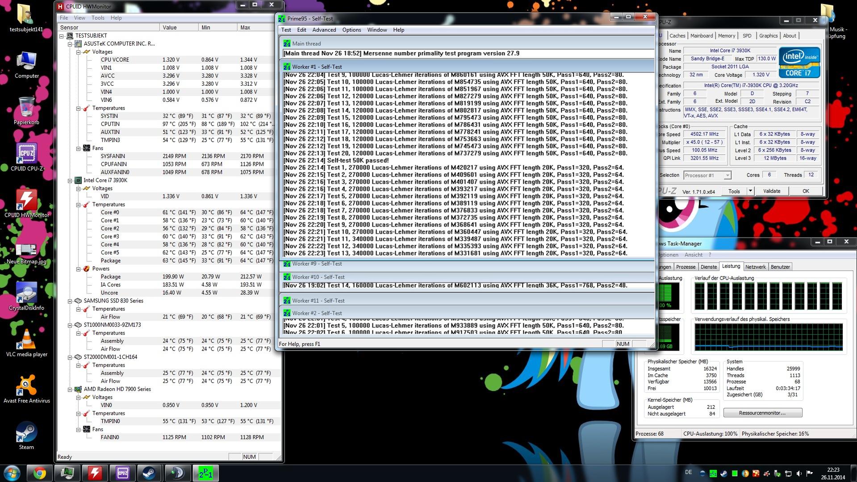Open Ressourcenmonitor from Task Manager
This screenshot has height=482, width=857.
762,413
